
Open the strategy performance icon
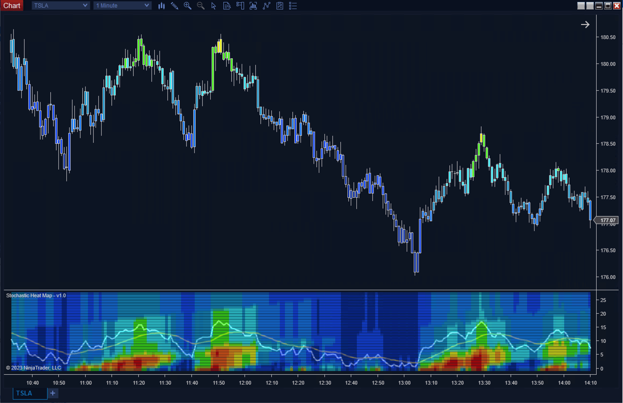[280, 6]
